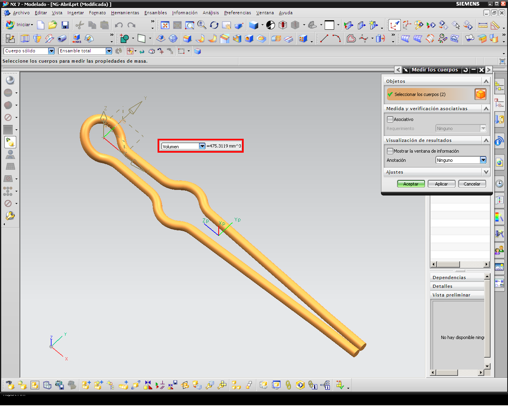Open the Preferencias menu
This screenshot has height=406, width=508.
click(237, 13)
